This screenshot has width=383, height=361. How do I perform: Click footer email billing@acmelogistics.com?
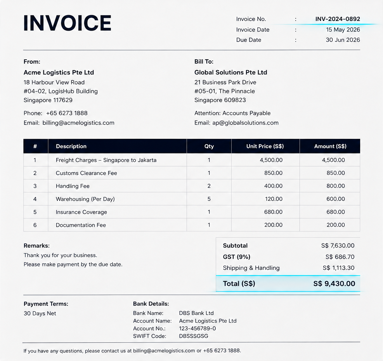pyautogui.click(x=164, y=351)
